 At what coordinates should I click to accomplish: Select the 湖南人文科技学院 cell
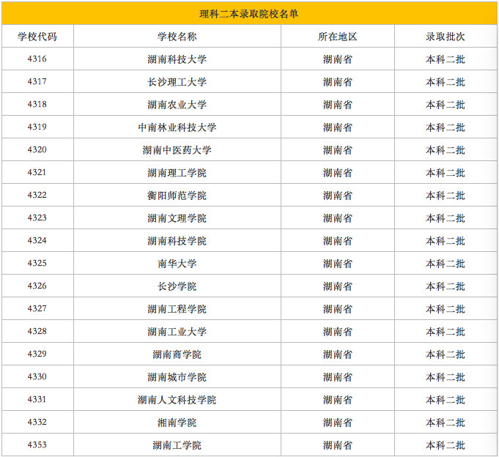click(x=177, y=400)
